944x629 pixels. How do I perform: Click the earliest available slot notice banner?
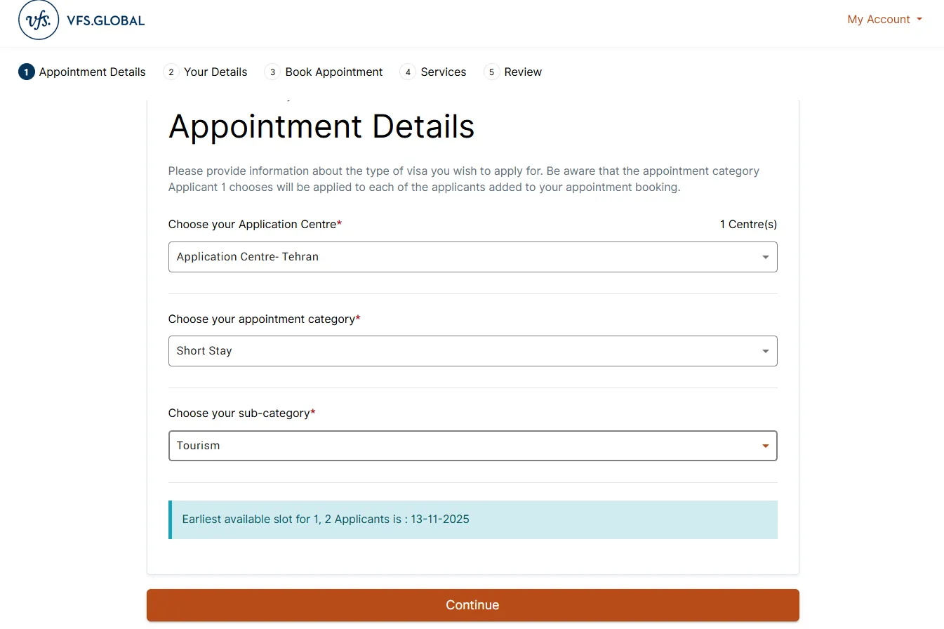tap(472, 519)
